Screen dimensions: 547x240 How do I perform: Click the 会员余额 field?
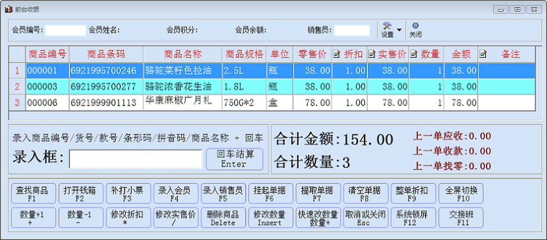[x=285, y=30]
